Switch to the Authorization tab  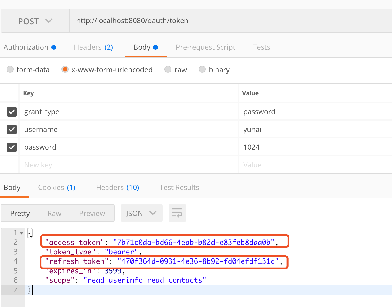[30, 47]
